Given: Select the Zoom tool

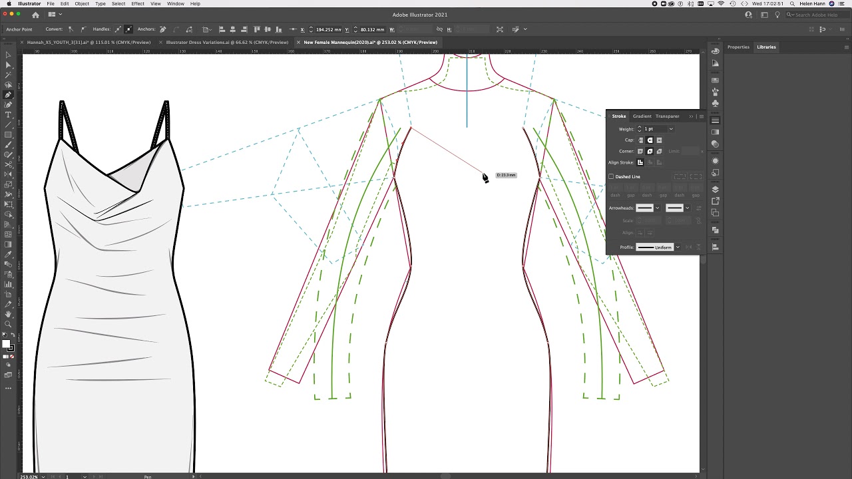Looking at the screenshot, I should point(8,324).
